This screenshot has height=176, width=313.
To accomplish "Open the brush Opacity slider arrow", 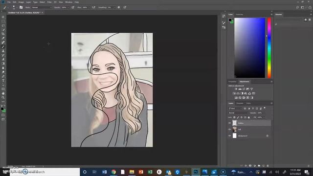I will (68, 7).
